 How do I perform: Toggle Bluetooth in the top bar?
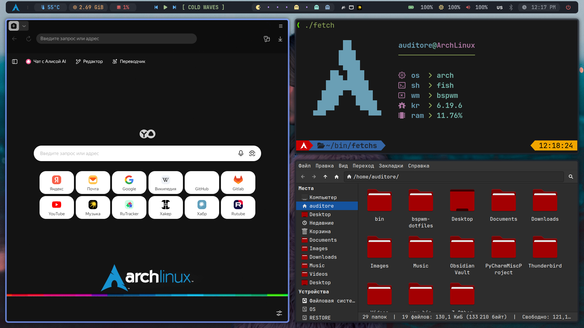(511, 7)
